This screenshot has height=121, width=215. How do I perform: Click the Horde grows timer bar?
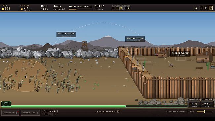(x=80, y=9)
